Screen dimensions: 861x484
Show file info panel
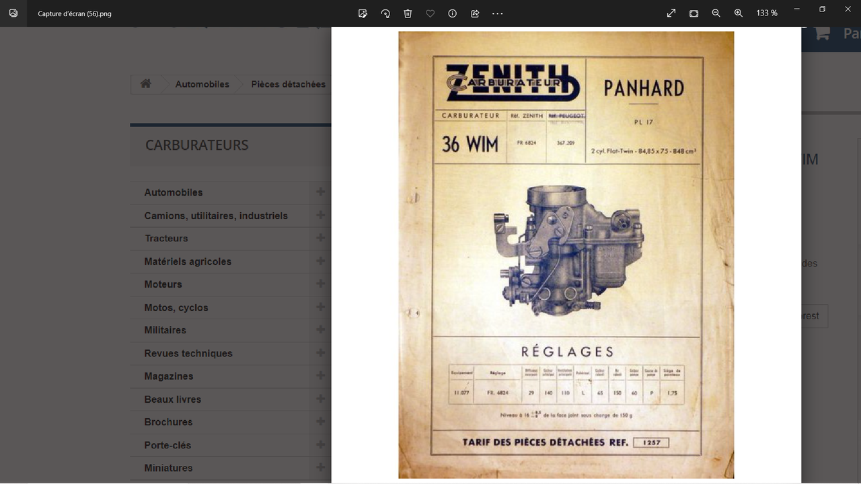click(x=453, y=13)
